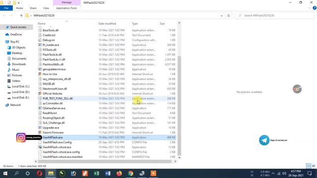Open taskbar search magnifier
The image size is (317, 178).
16,174
